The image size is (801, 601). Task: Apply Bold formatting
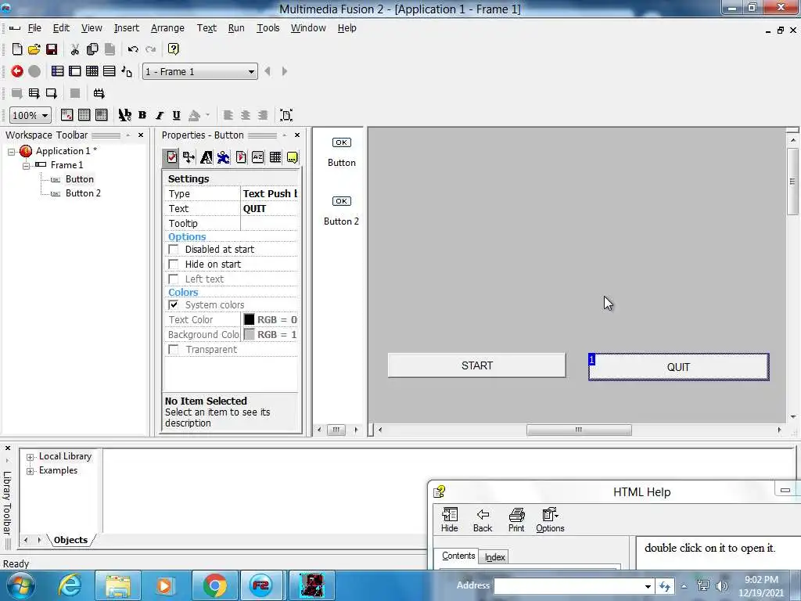point(142,115)
